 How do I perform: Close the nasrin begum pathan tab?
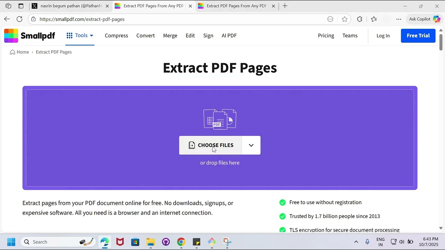click(x=107, y=6)
